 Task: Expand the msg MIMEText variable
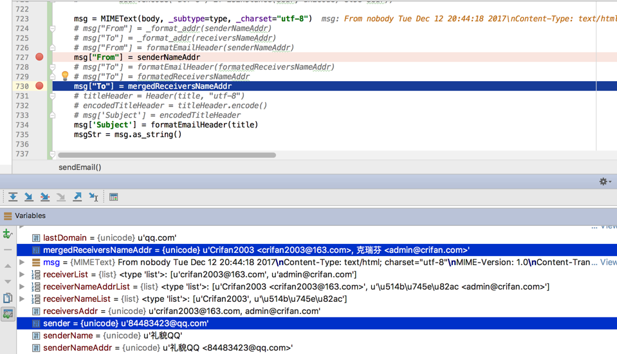(22, 262)
